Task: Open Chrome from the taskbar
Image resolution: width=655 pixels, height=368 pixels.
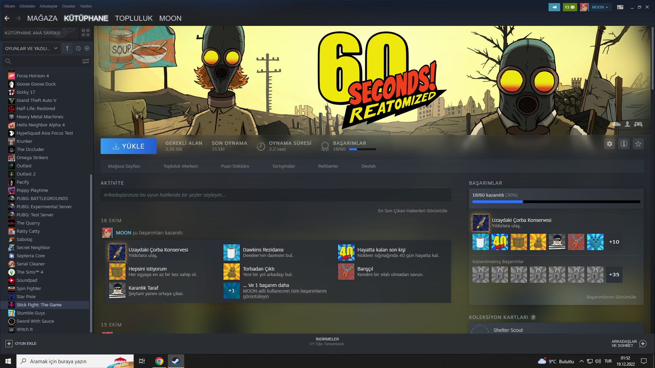Action: tap(159, 361)
